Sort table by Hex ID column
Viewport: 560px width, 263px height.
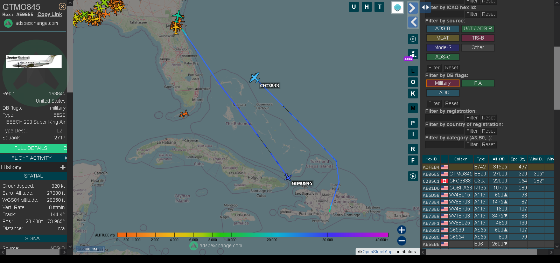[x=431, y=159]
